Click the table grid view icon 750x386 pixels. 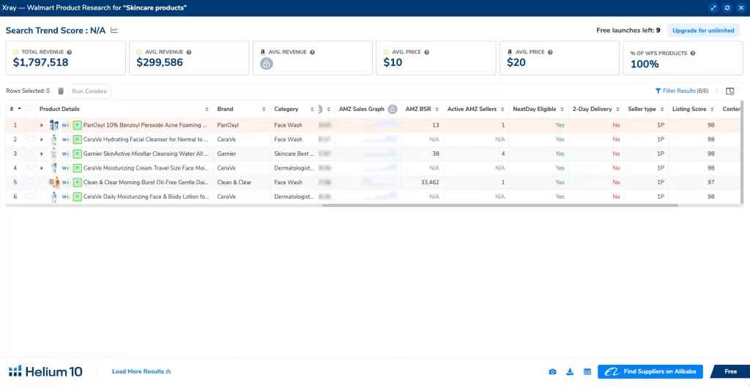[x=587, y=371]
